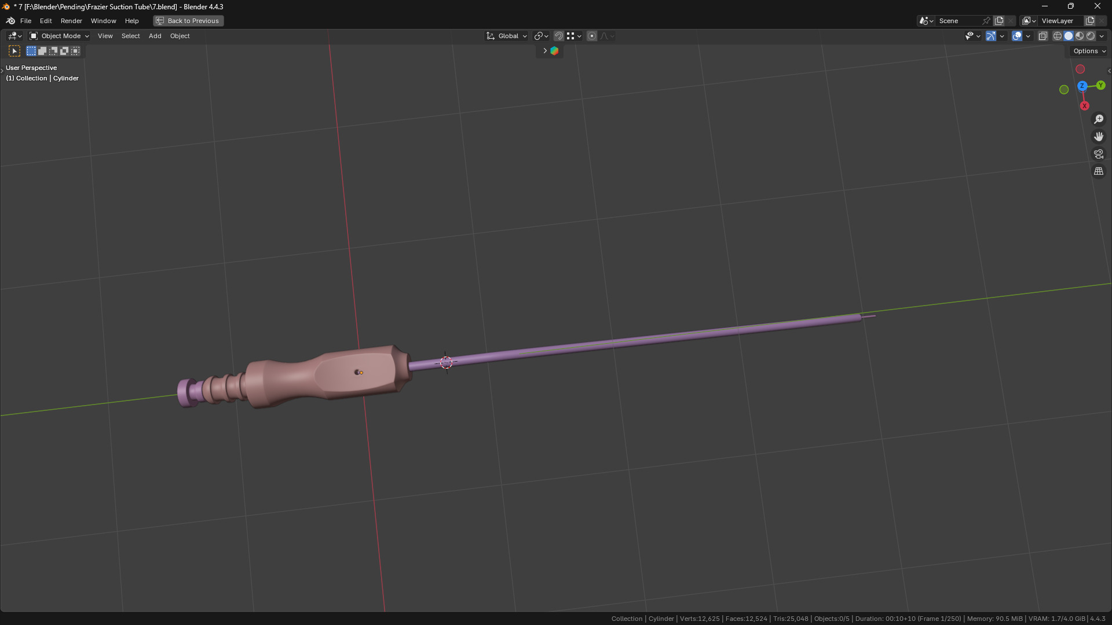Open the Blender logo menu
1112x625 pixels.
pos(10,21)
